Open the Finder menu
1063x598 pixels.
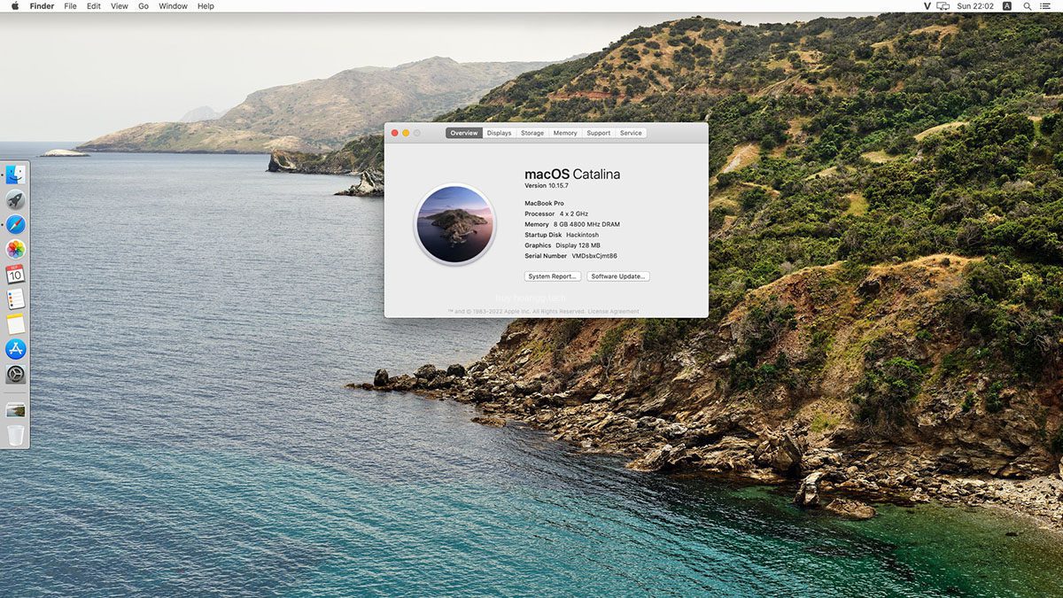tap(42, 6)
